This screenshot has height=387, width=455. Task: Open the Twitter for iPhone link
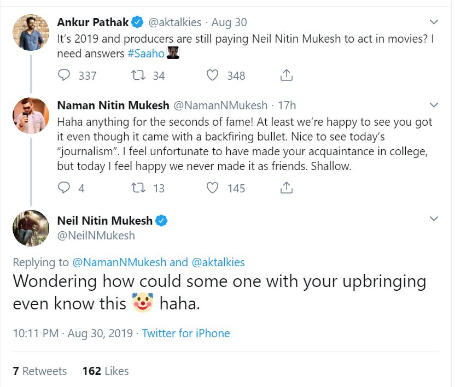tap(186, 333)
